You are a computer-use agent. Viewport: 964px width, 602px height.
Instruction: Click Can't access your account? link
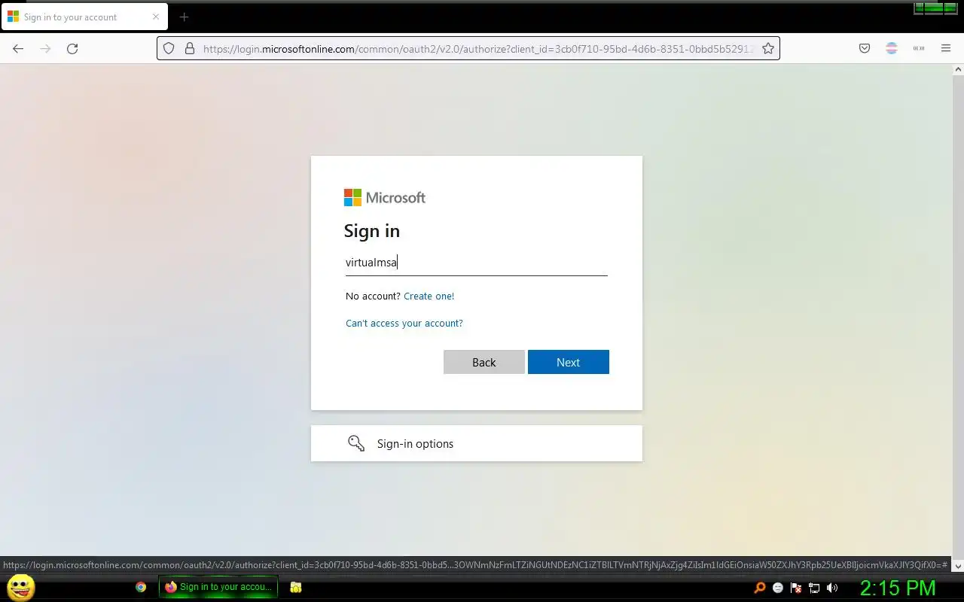click(404, 323)
